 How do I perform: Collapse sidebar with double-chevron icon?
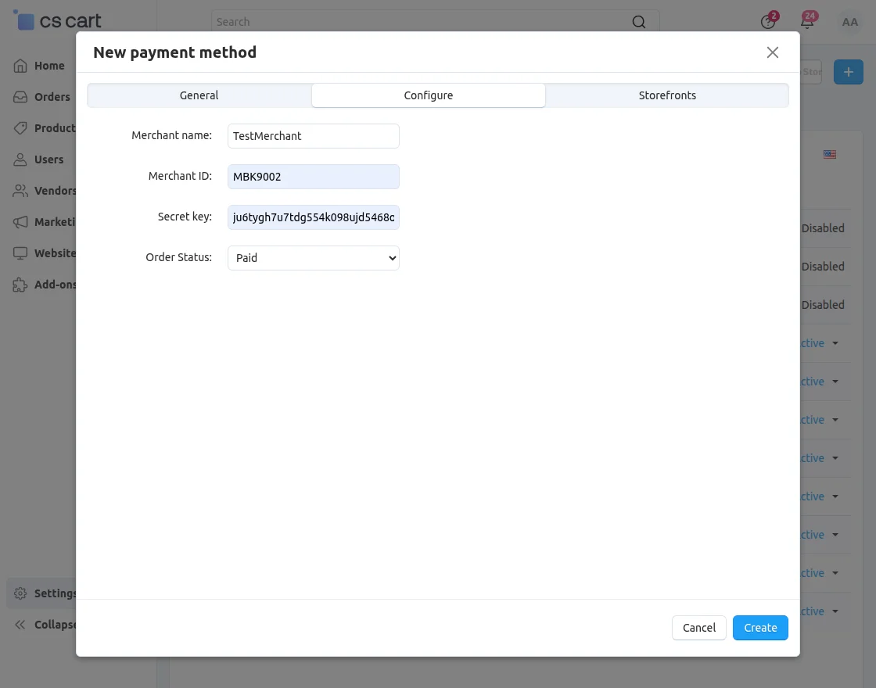pos(20,625)
